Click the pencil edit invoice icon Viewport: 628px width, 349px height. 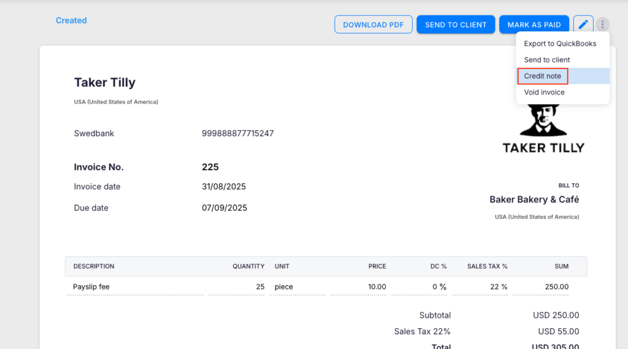(583, 25)
